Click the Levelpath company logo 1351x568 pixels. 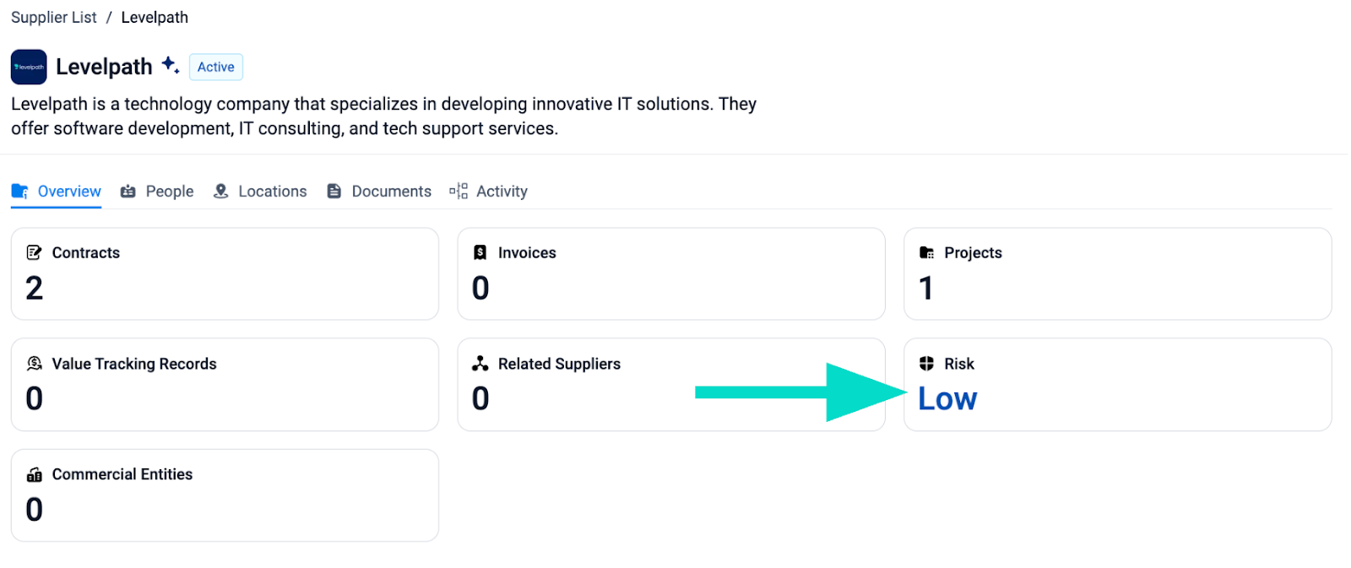[29, 67]
